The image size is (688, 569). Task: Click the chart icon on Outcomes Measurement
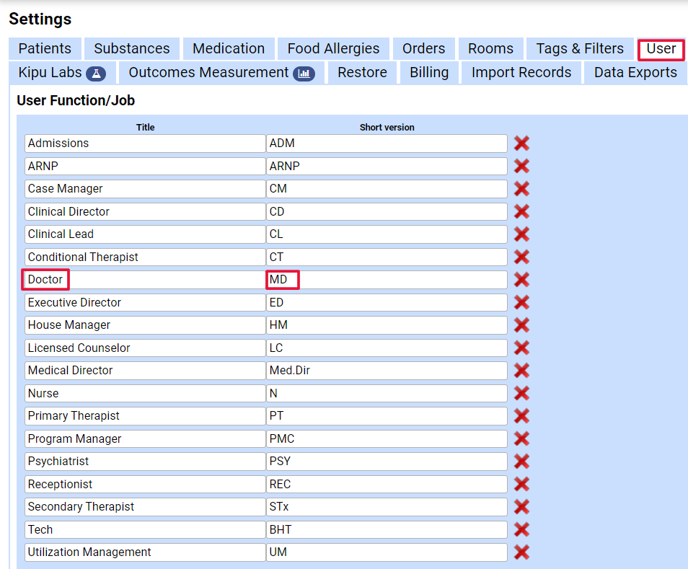304,74
